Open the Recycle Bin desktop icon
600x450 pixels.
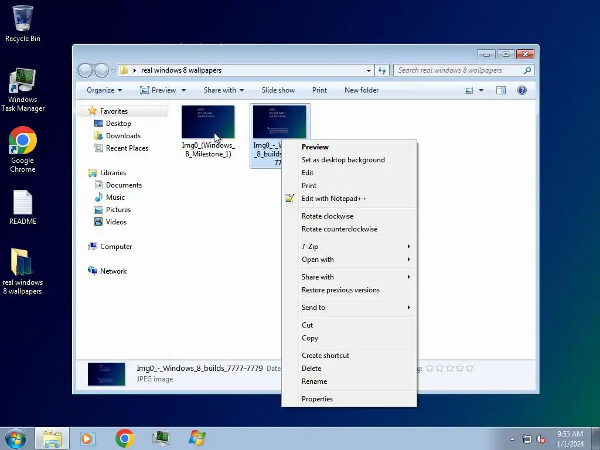click(23, 23)
